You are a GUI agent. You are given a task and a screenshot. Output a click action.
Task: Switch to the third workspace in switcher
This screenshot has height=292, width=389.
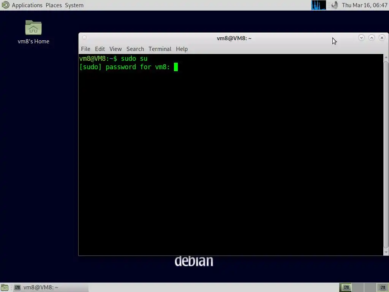pos(370,287)
